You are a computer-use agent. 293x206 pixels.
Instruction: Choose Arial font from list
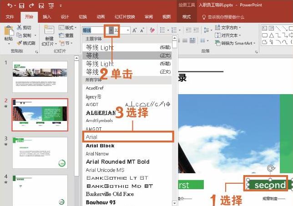[x=128, y=137]
